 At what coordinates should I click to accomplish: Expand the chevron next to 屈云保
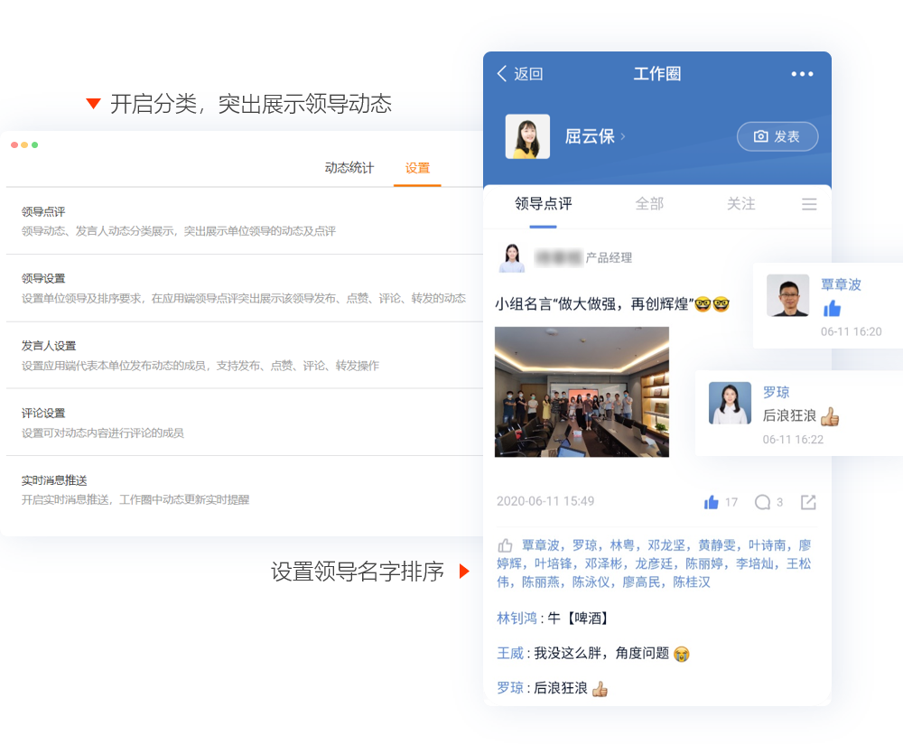622,136
